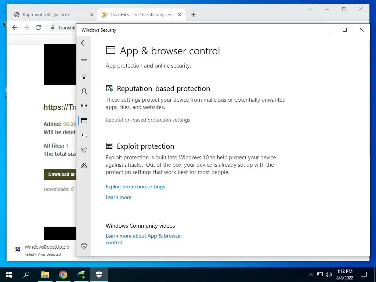Open Exploit protection settings link
The width and height of the screenshot is (376, 282).
tap(135, 187)
